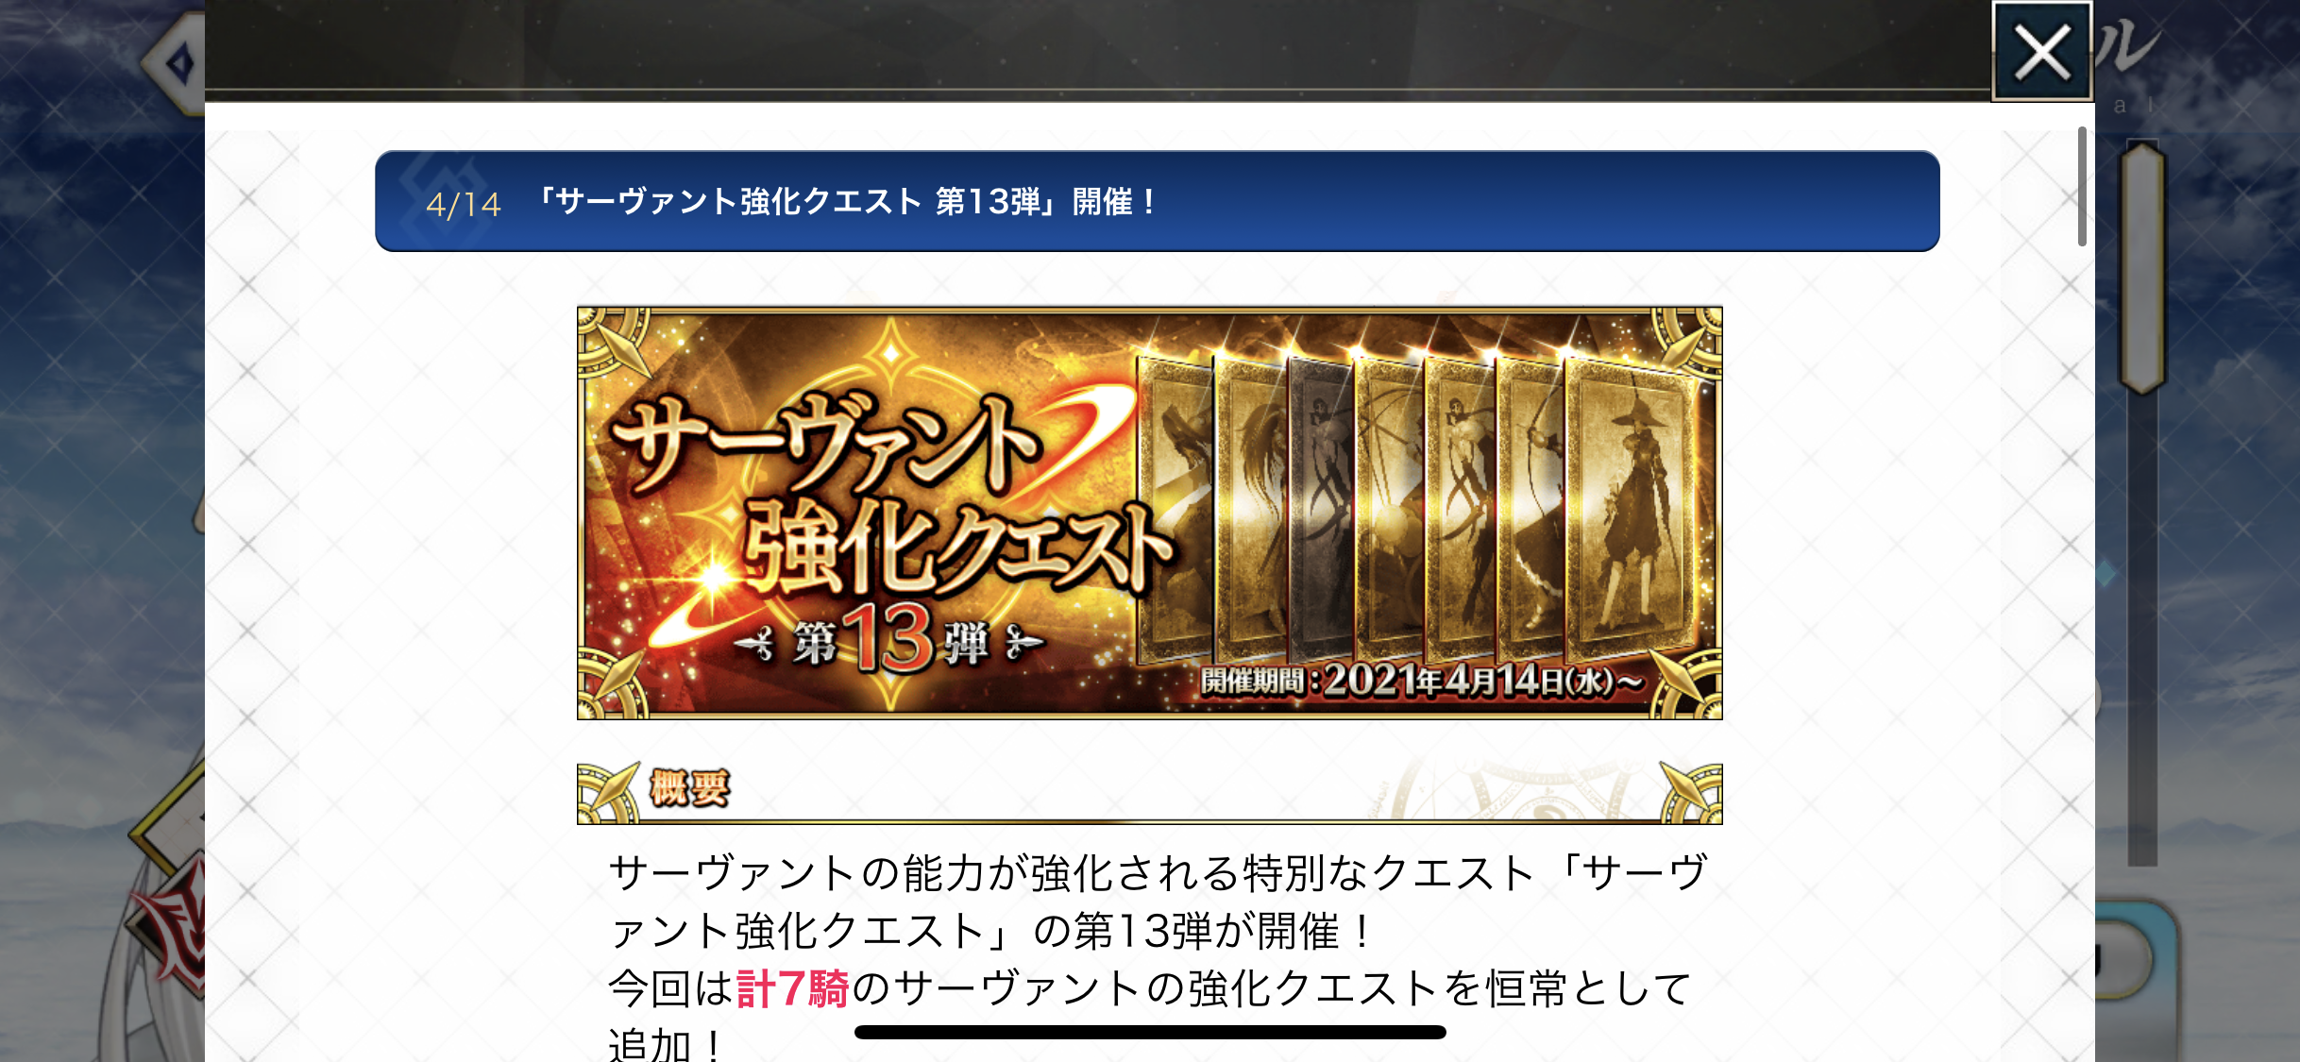Click the archer servant card drawing a bow

[1530, 510]
